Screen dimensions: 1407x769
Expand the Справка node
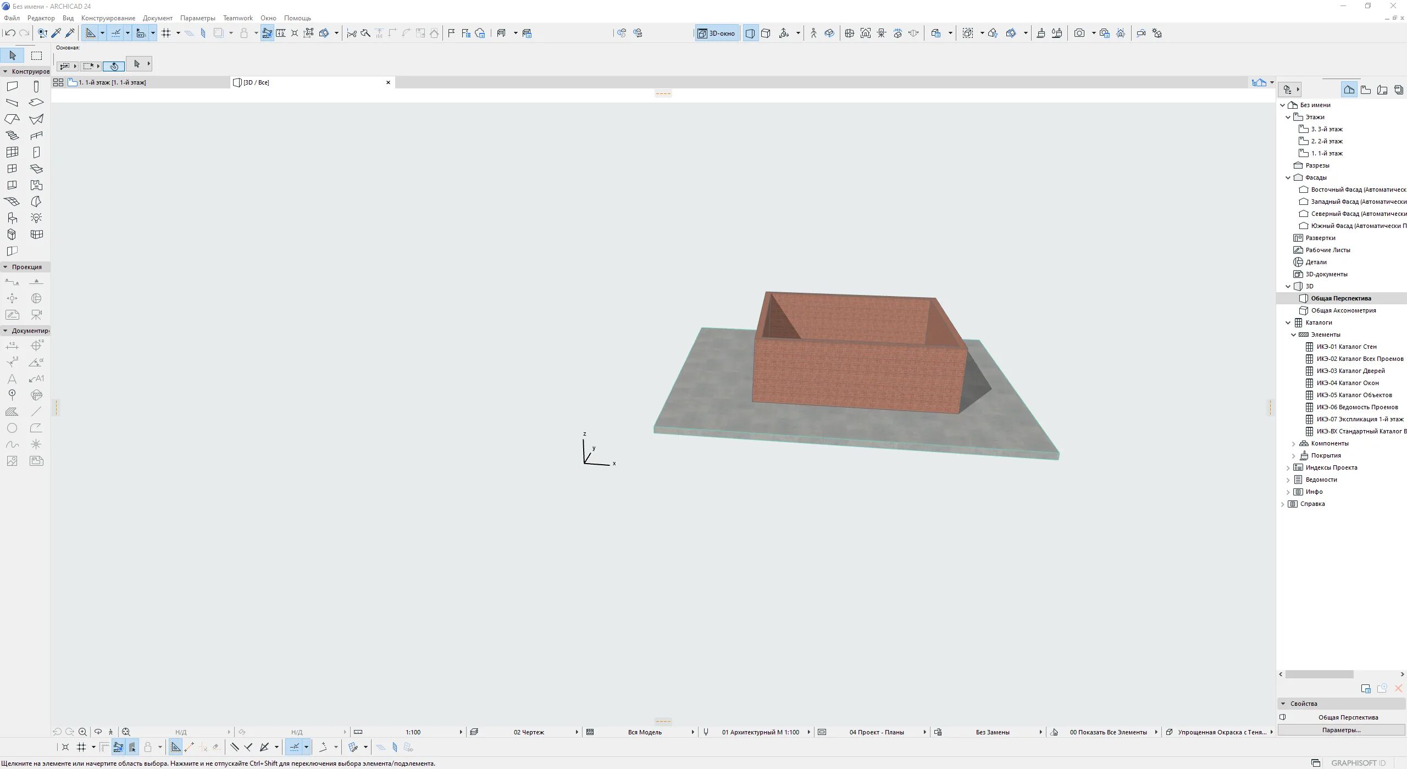pos(1282,504)
